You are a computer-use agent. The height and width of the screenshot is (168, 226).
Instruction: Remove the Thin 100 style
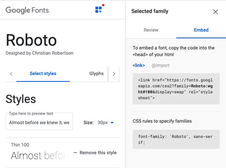click(95, 153)
